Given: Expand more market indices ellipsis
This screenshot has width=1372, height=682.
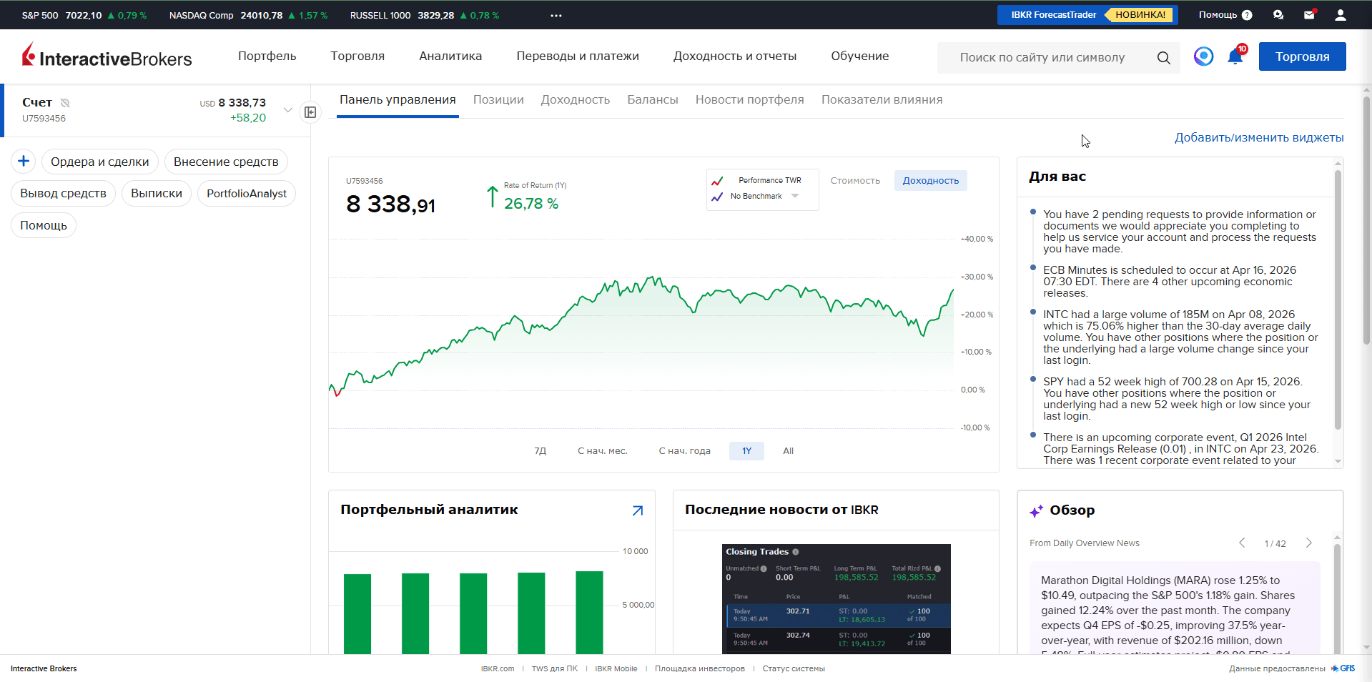Looking at the screenshot, I should [556, 15].
